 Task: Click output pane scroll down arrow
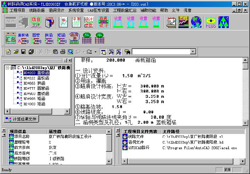pyautogui.click(x=245, y=123)
